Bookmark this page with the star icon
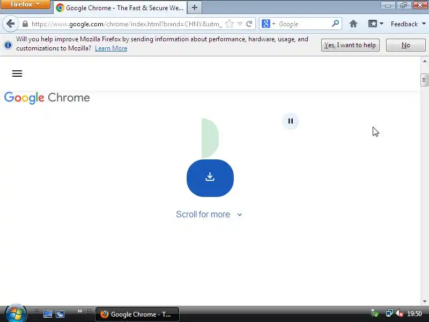The image size is (429, 322). [230, 24]
